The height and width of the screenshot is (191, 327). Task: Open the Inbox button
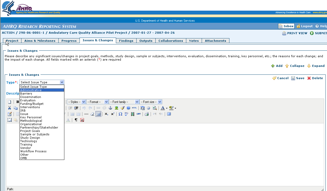pyautogui.click(x=286, y=26)
